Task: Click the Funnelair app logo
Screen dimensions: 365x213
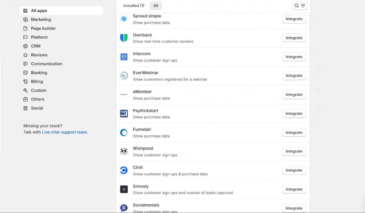Action: coord(124,132)
